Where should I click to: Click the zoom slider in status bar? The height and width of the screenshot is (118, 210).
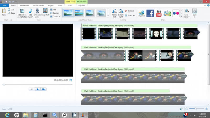[195, 109]
